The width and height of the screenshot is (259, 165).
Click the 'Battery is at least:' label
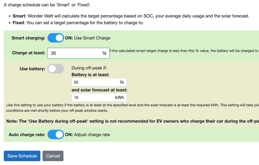[x=90, y=75]
